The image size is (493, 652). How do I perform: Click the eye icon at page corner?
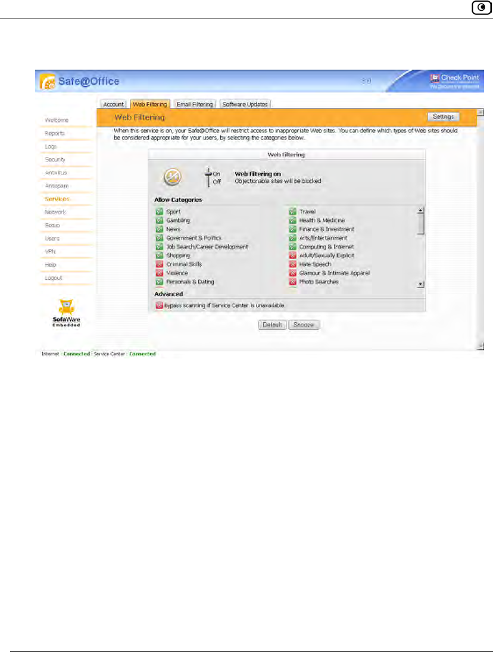[481, 8]
